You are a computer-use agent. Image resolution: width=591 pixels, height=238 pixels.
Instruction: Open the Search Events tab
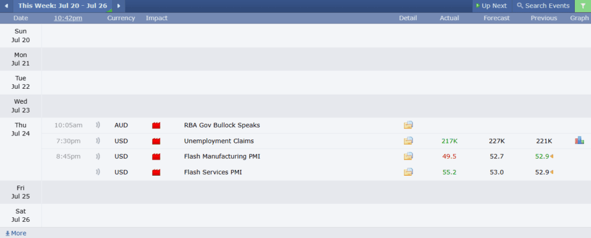[543, 6]
